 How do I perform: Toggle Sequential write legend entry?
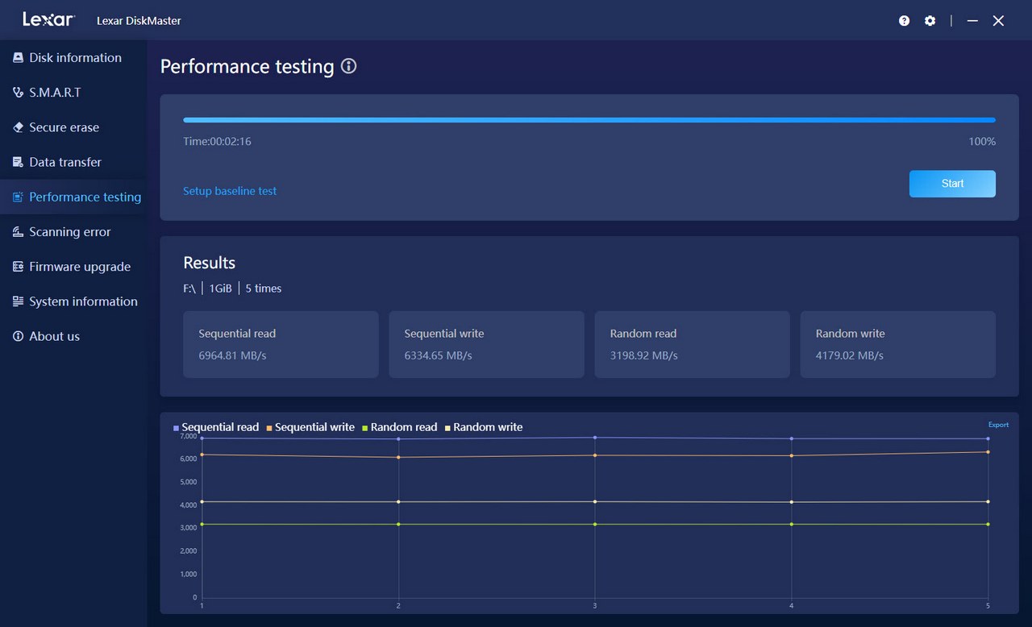coord(310,427)
